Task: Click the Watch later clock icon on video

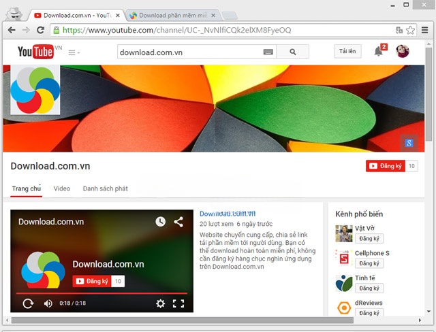Action: point(161,222)
